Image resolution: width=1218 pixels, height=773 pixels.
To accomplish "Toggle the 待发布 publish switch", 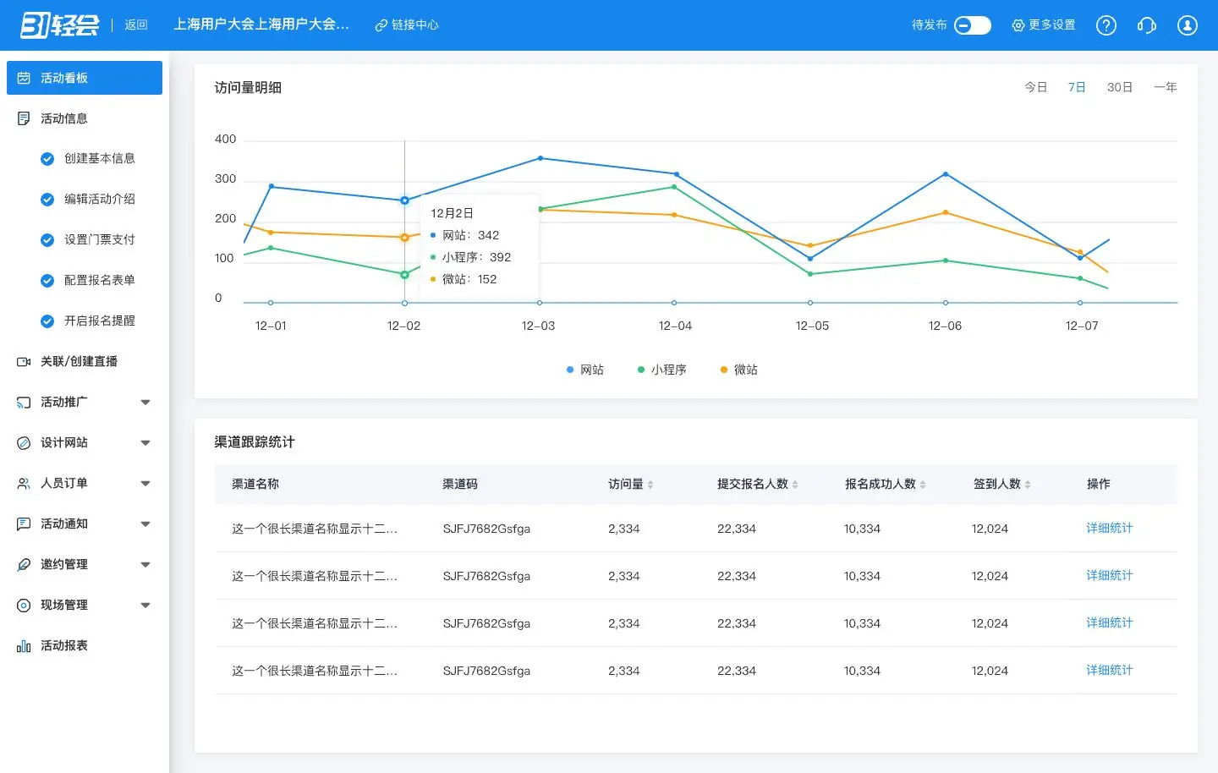I will point(972,25).
